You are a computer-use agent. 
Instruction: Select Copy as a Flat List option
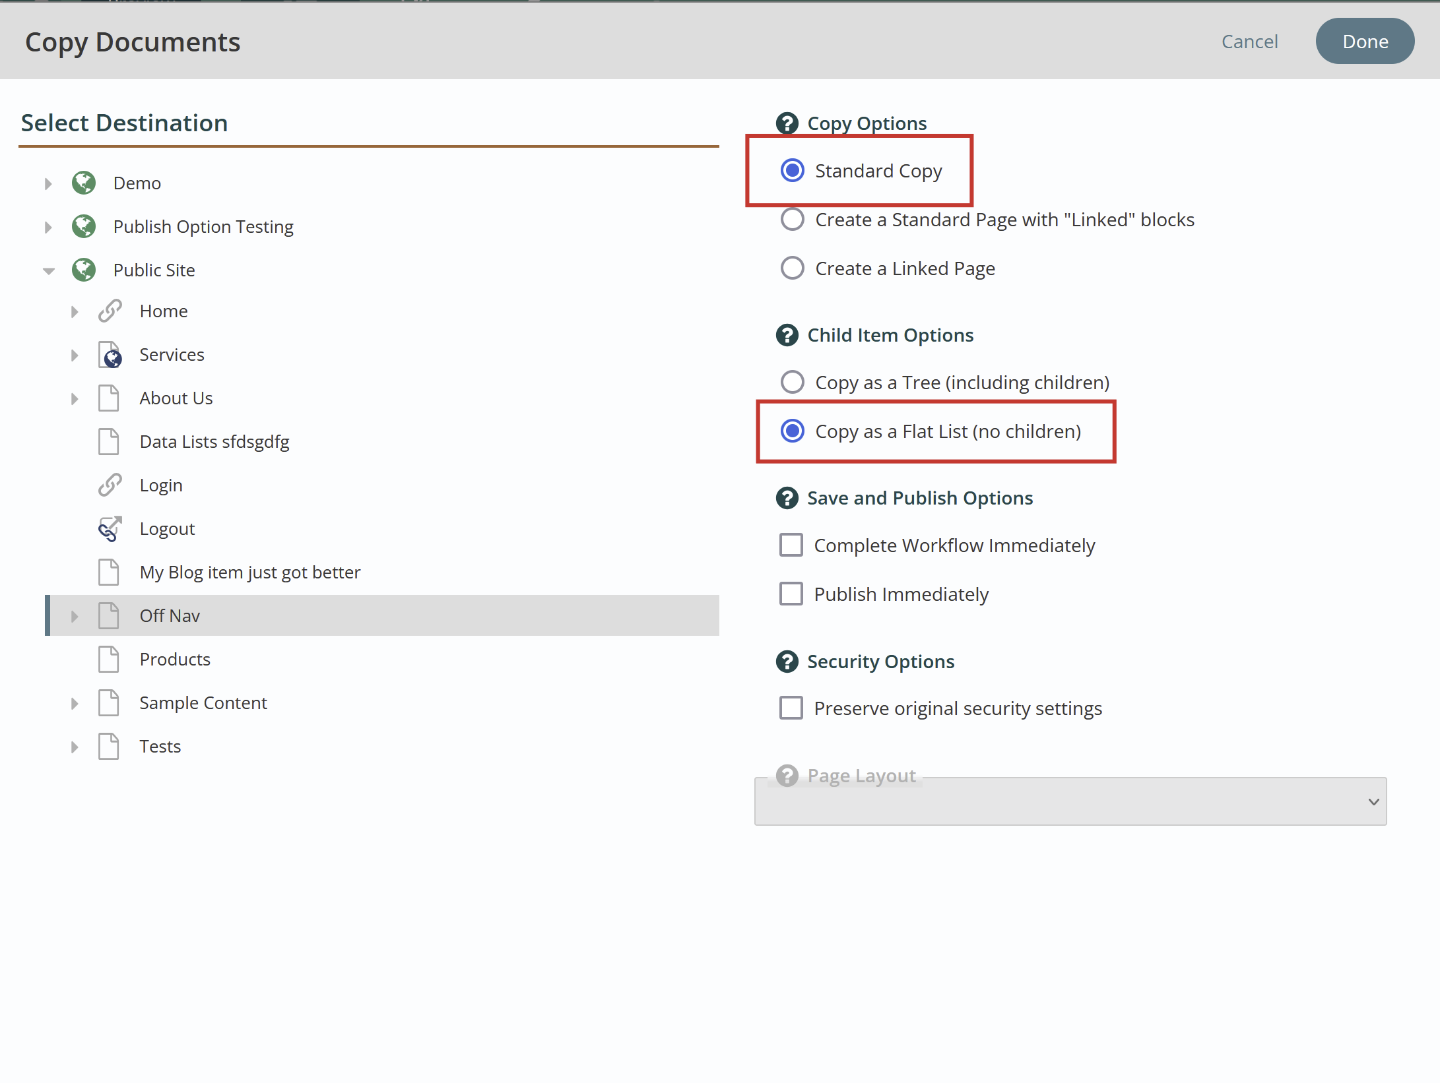(792, 431)
